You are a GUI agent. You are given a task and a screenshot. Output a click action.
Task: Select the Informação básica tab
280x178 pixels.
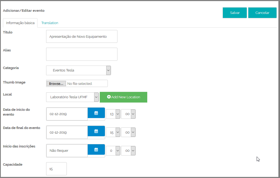click(20, 23)
